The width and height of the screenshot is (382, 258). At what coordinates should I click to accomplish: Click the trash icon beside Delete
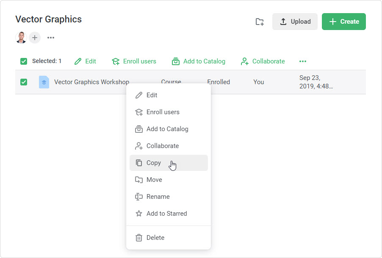tap(139, 238)
